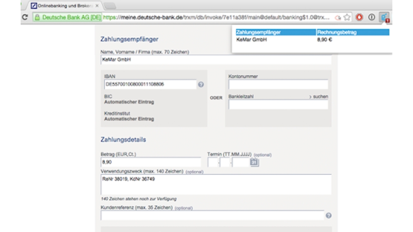Click the Bankleitzahl suchen link

tap(319, 96)
